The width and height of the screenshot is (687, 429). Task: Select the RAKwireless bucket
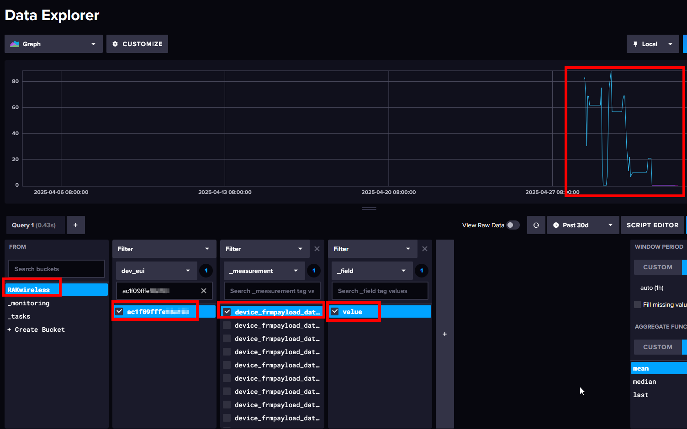57,289
